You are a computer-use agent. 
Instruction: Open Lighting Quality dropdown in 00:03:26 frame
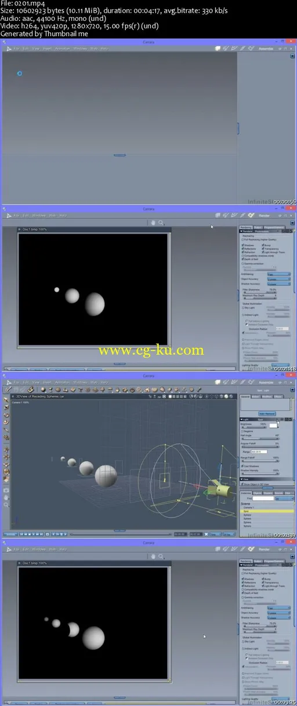pyautogui.click(x=281, y=698)
